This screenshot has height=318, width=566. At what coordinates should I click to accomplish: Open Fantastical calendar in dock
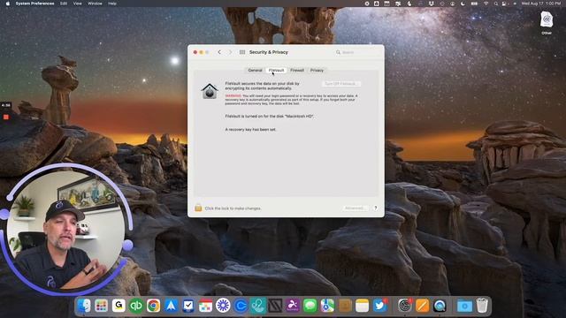click(205, 306)
